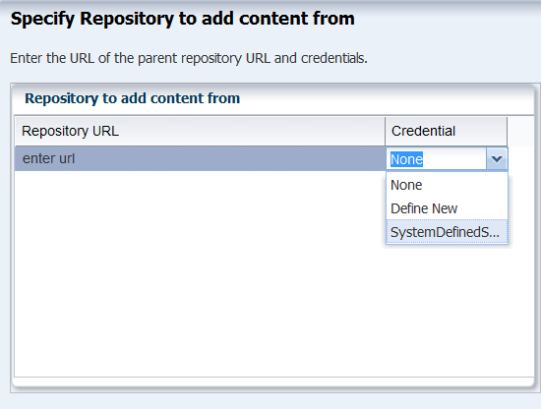The height and width of the screenshot is (409, 541).
Task: Click the blank space right of Credential column
Action: [x=520, y=131]
